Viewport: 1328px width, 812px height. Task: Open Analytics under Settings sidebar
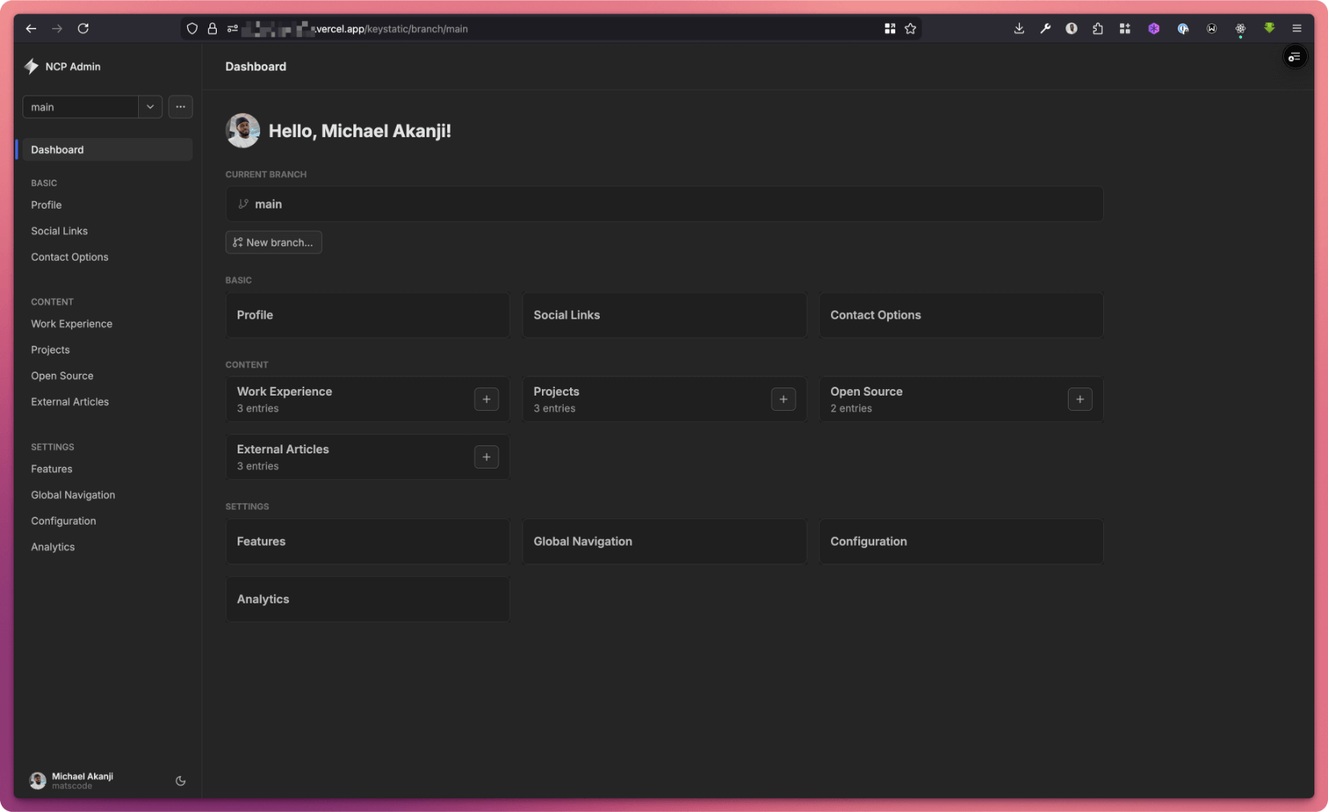(x=53, y=546)
